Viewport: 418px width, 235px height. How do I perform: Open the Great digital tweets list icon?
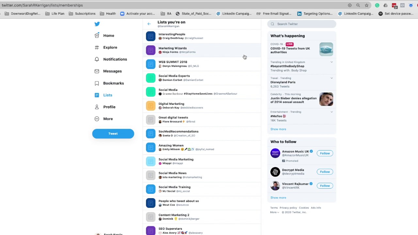151,119
